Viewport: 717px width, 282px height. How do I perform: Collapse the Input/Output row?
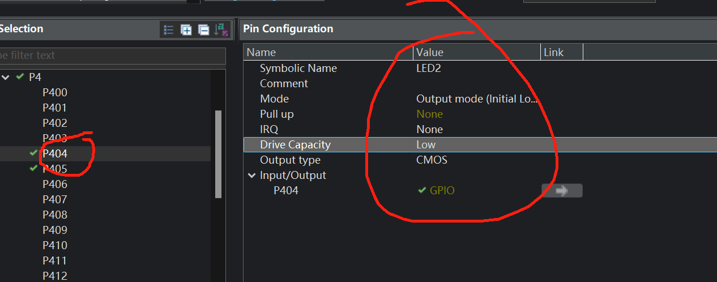(x=252, y=176)
